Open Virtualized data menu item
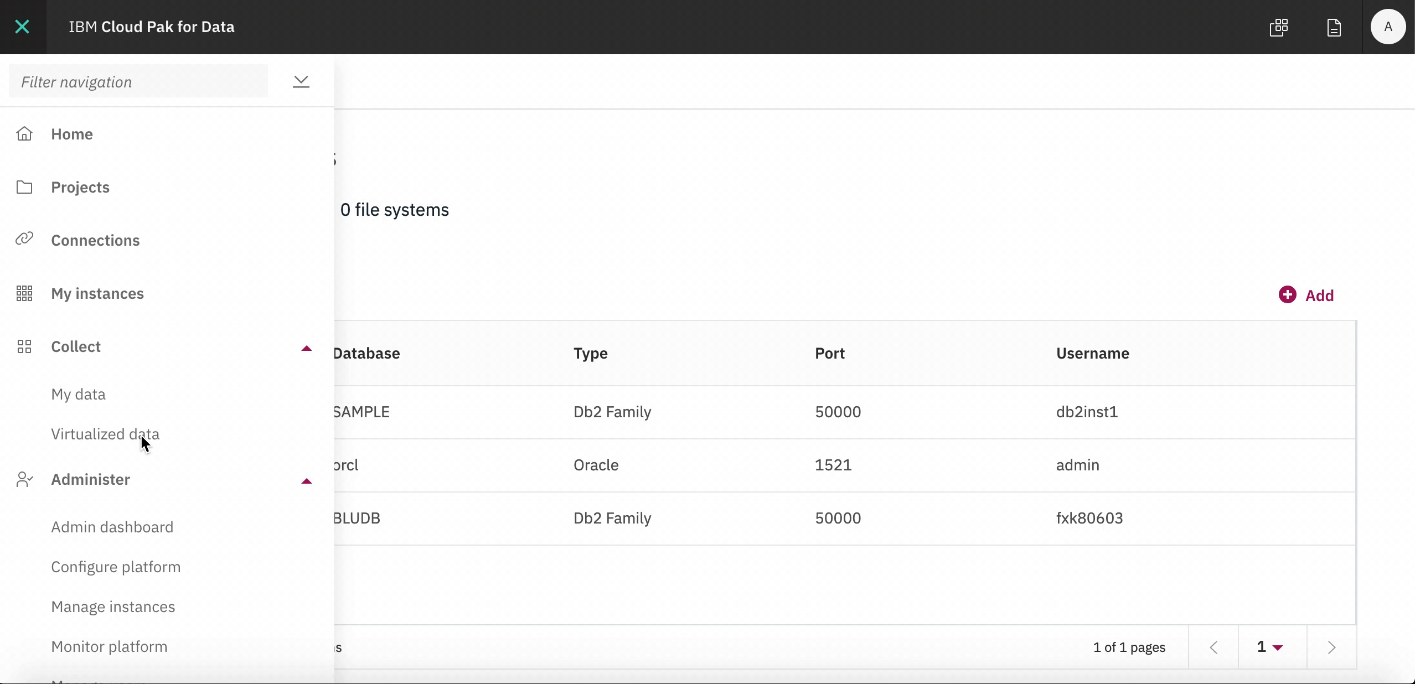 pyautogui.click(x=105, y=434)
